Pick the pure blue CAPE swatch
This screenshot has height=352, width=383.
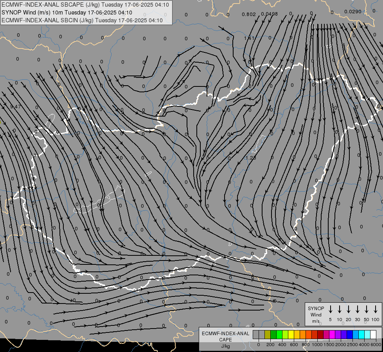(350, 334)
